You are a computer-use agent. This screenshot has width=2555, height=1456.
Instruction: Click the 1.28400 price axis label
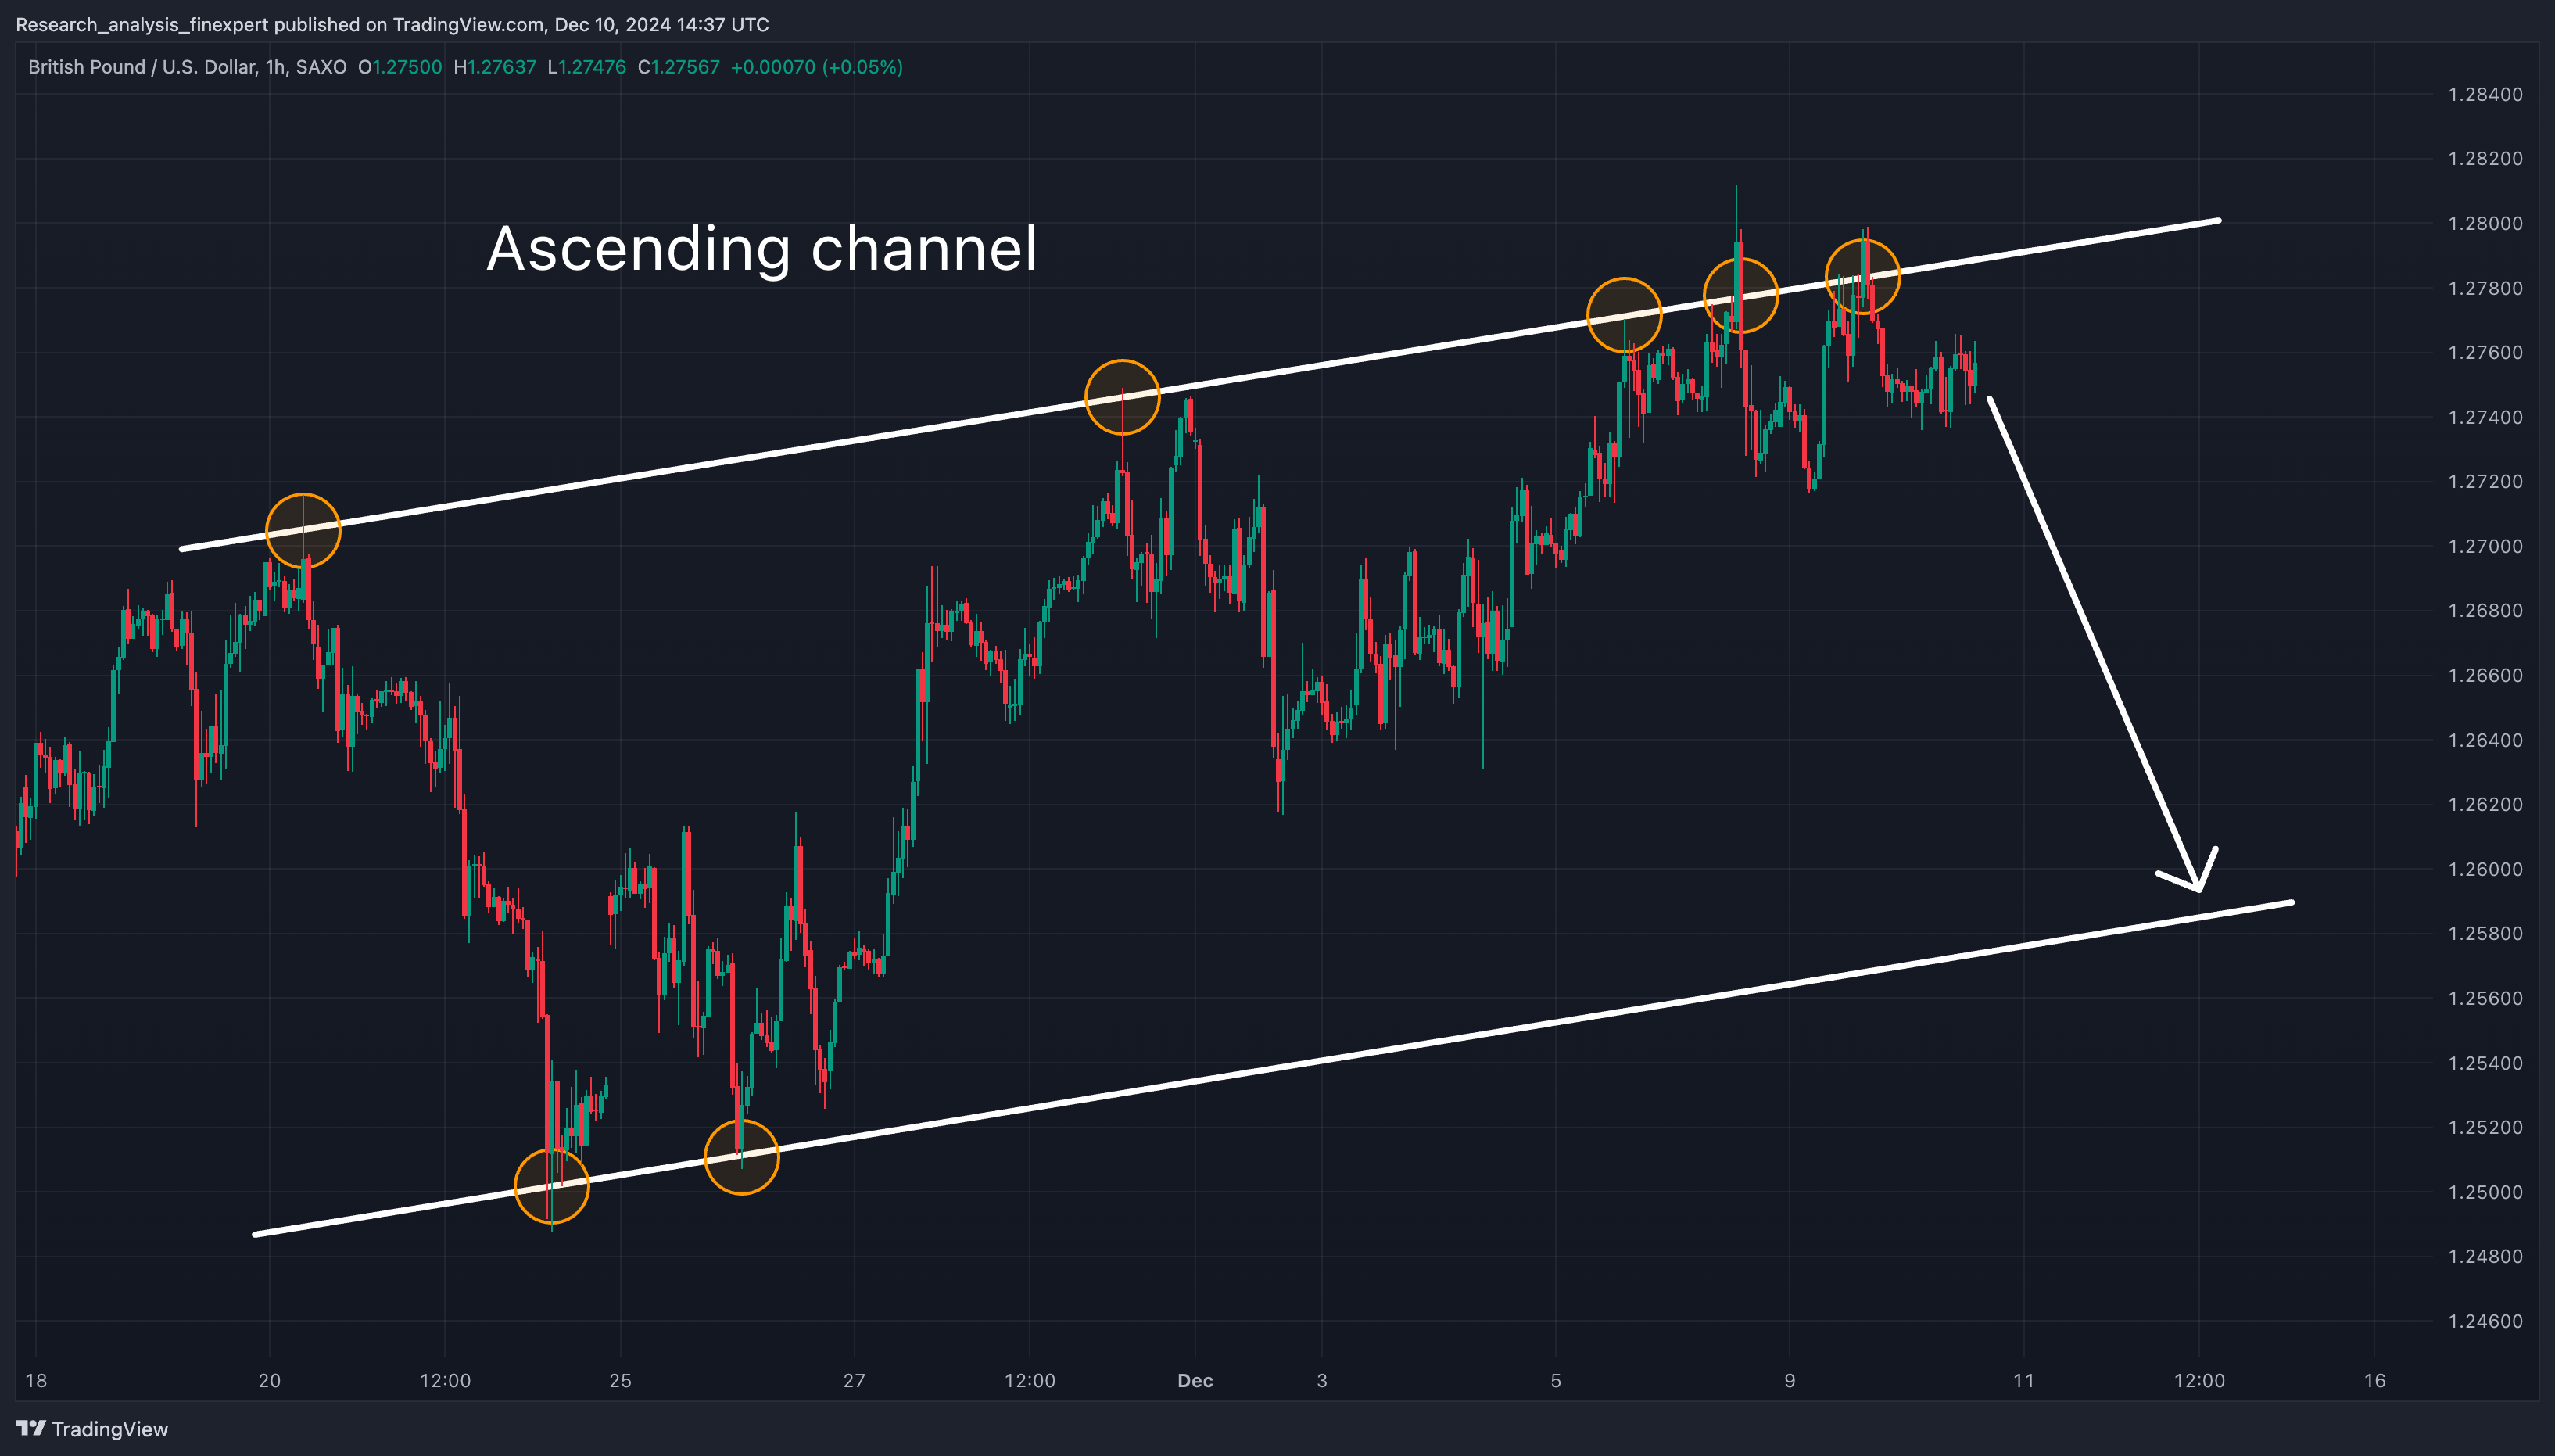point(2485,94)
